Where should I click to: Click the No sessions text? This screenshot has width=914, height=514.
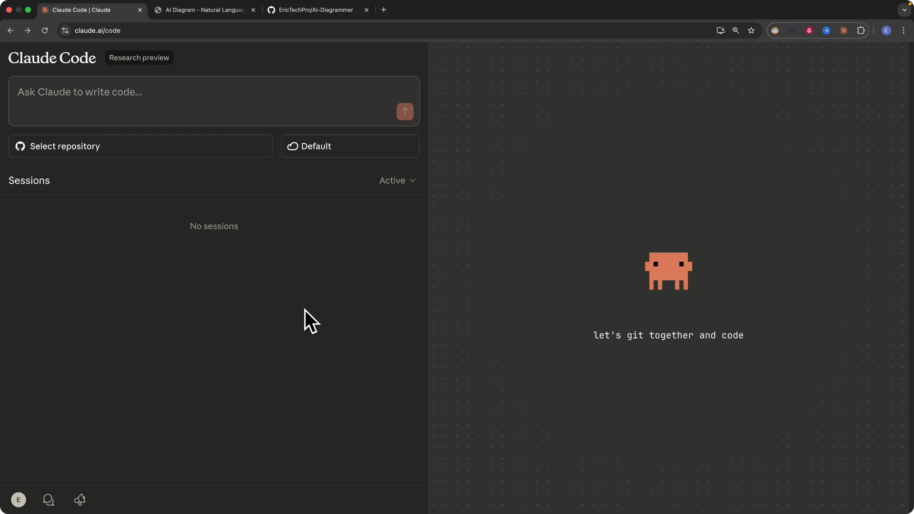tap(214, 226)
